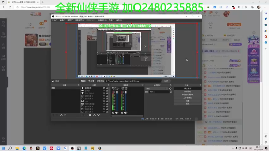This screenshot has height=151, width=269.
Task: Toggle lock on the Logo image source
Action: pyautogui.click(x=107, y=101)
